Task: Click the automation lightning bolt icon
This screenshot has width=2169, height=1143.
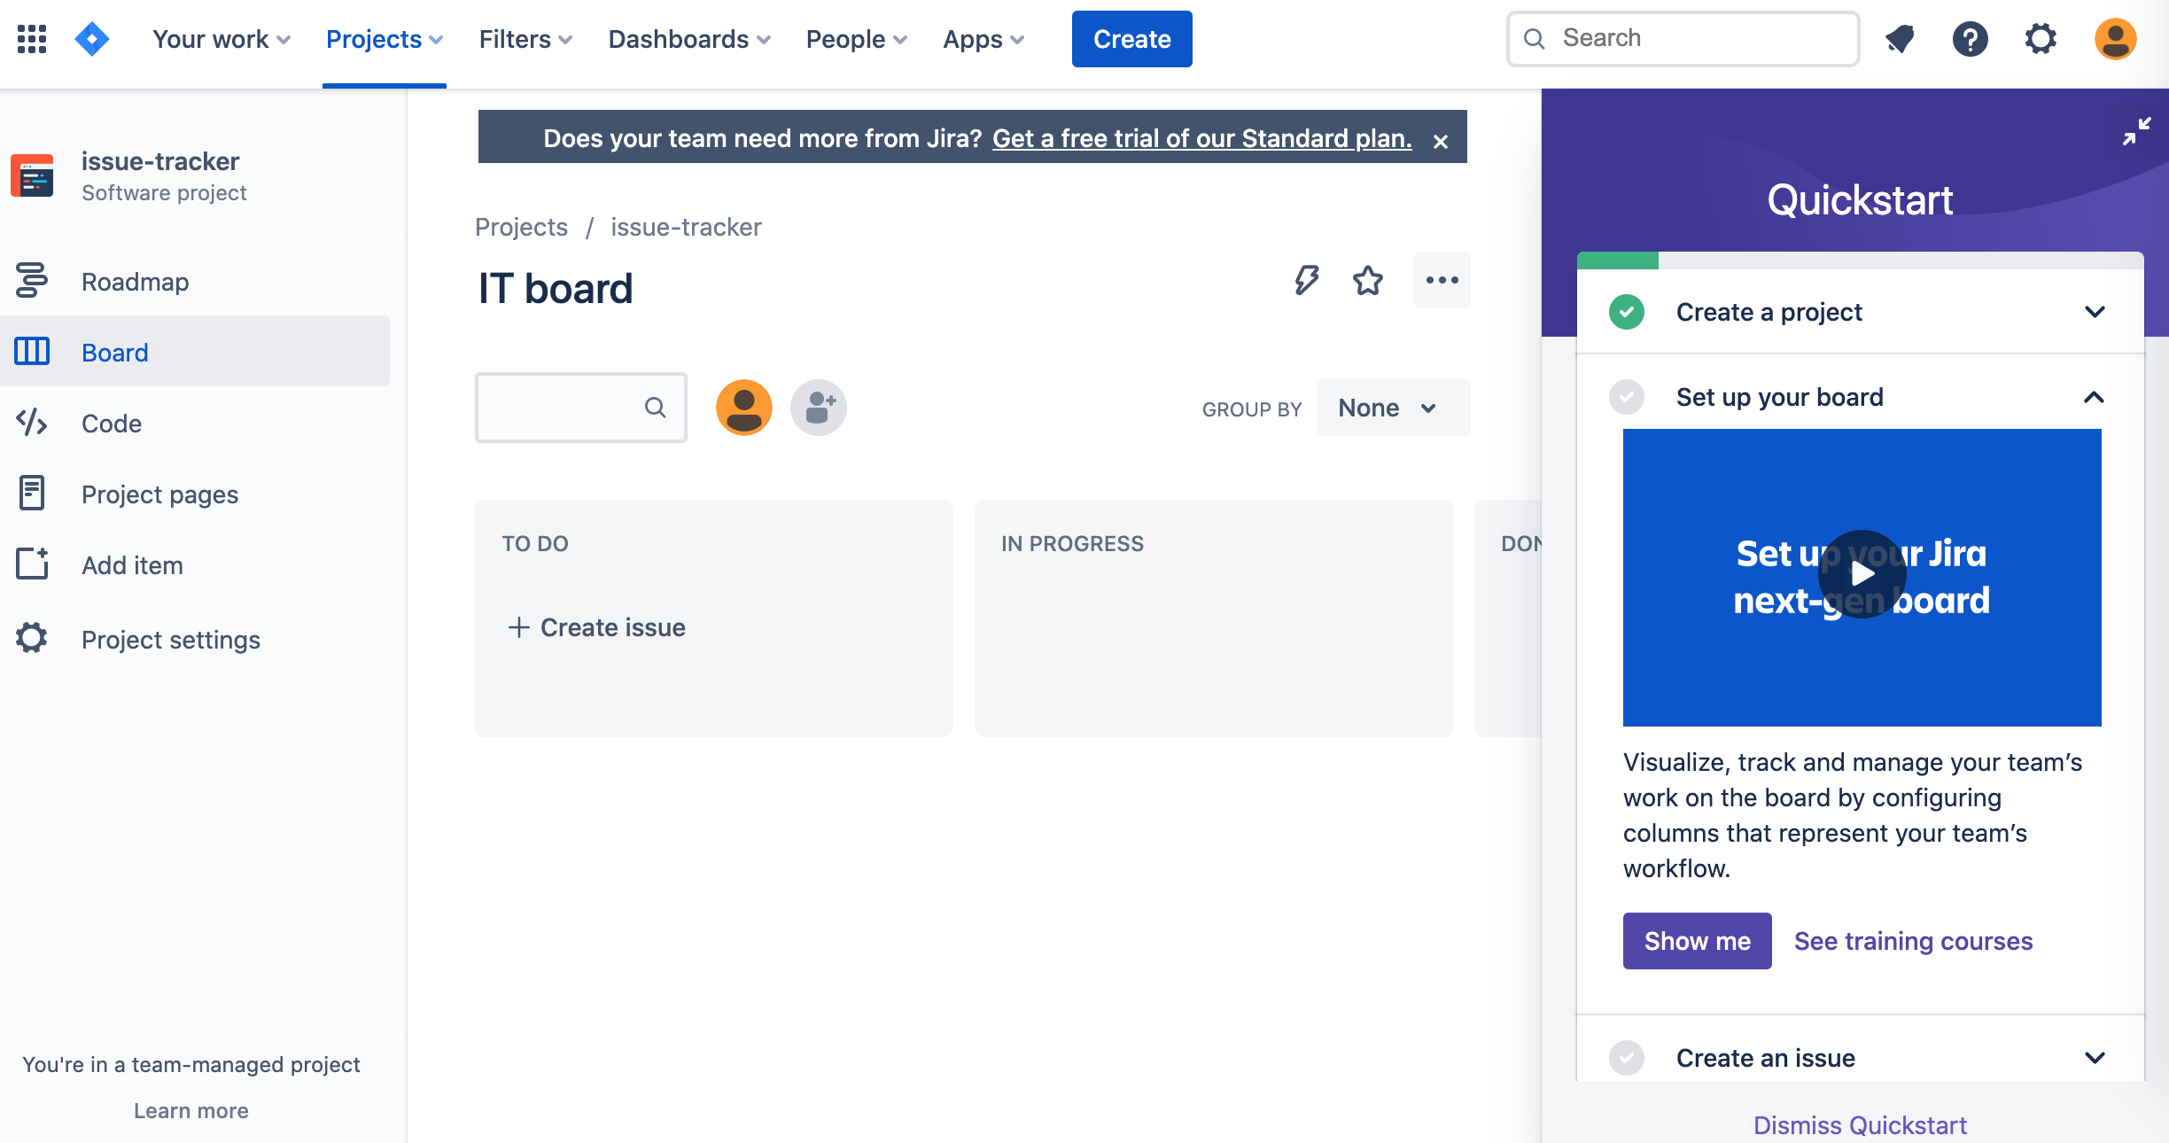Action: pyautogui.click(x=1306, y=281)
